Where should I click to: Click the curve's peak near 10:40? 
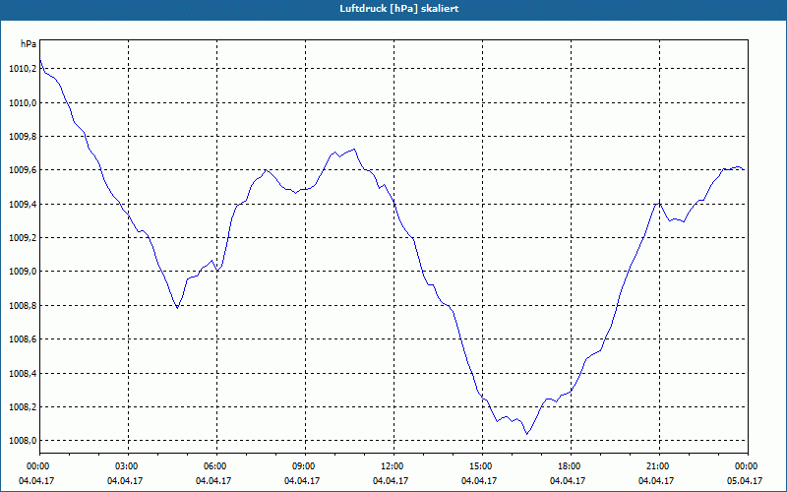[x=354, y=149]
